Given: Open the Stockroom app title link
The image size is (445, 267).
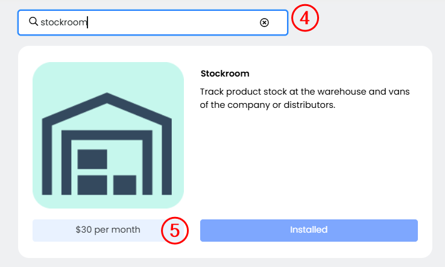Looking at the screenshot, I should 224,74.
